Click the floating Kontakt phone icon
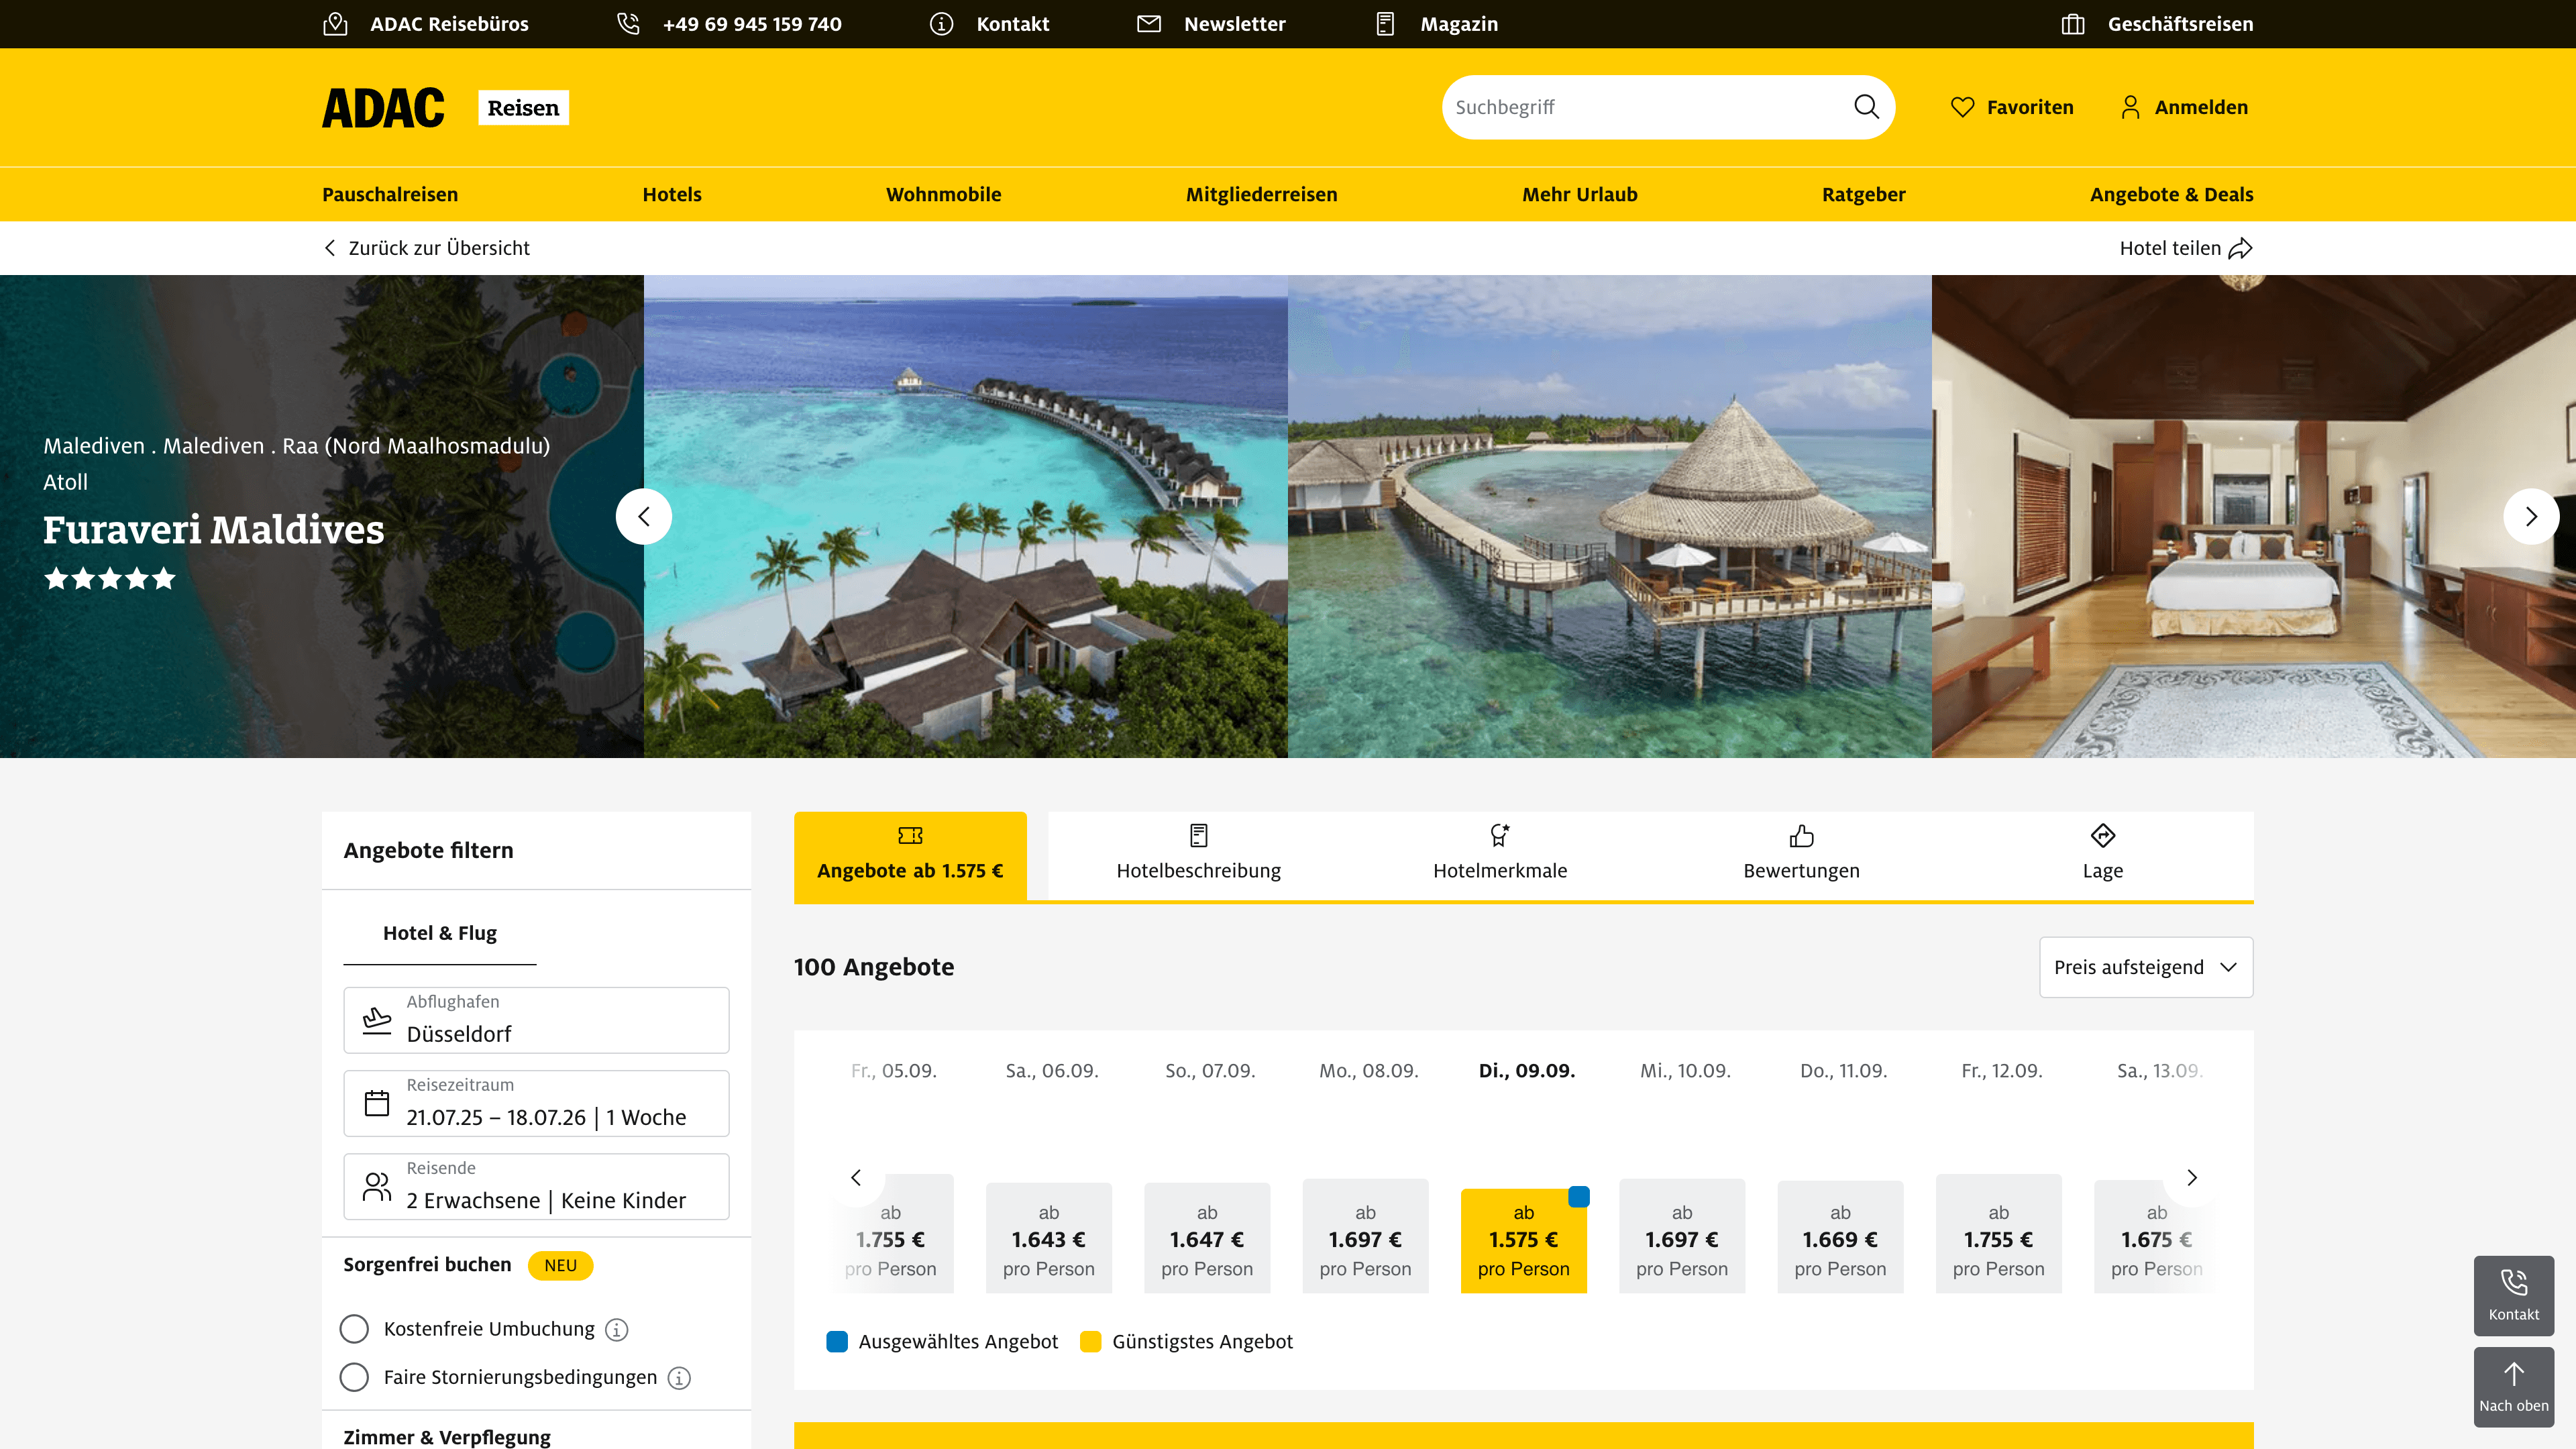Viewport: 2576px width, 1449px height. point(2513,1283)
